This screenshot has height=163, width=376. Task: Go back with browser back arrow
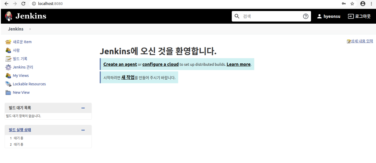click(x=7, y=4)
